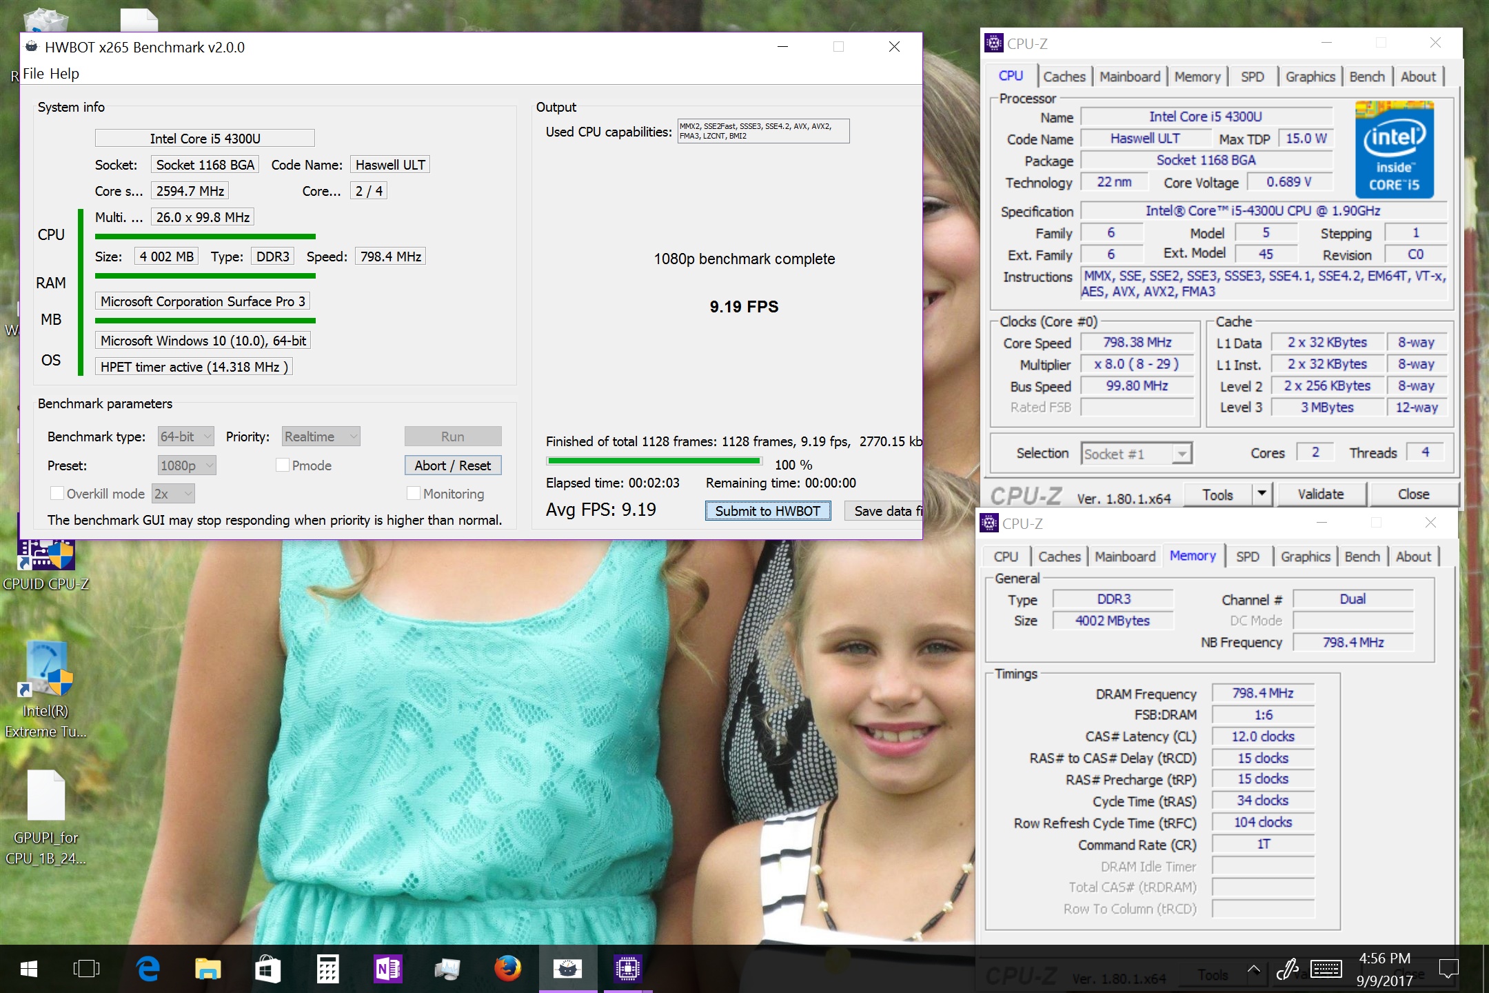Launch Firefox from the taskbar

(507, 969)
